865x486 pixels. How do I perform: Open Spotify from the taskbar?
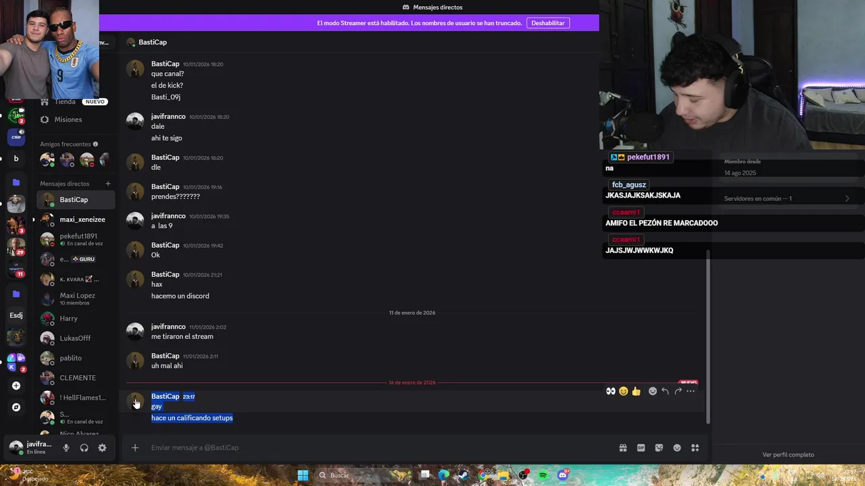coord(543,475)
